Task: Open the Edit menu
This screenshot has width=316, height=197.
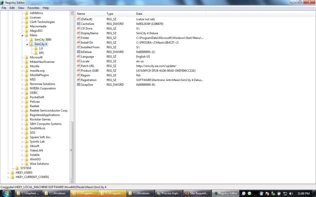Action: (12, 8)
